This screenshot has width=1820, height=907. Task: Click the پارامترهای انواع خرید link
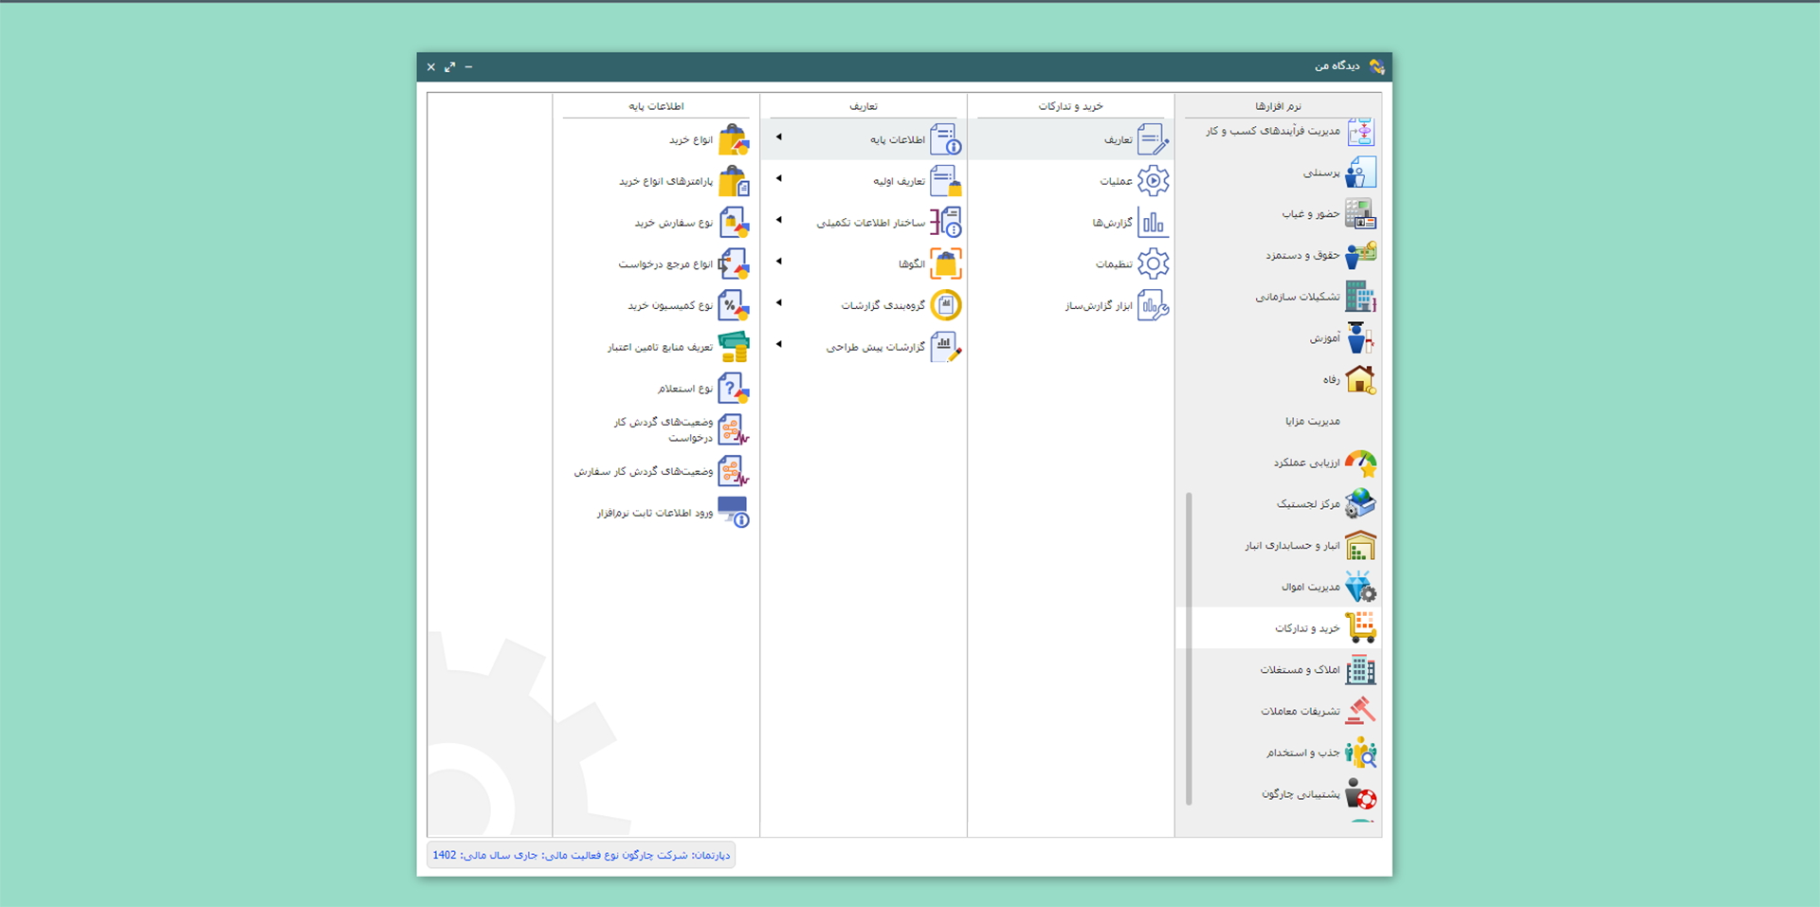pos(665,182)
